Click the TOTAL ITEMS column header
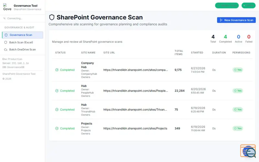The height and width of the screenshot is (162, 259). pyautogui.click(x=179, y=52)
